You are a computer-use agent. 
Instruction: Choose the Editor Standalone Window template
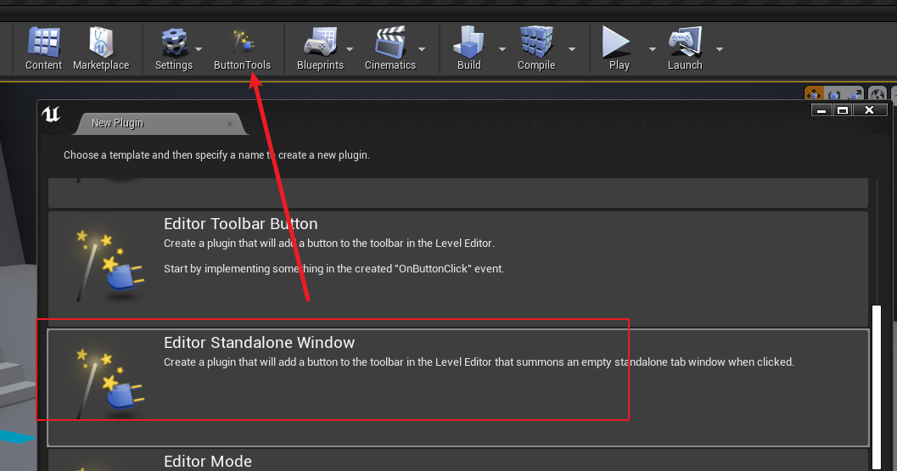tap(458, 388)
